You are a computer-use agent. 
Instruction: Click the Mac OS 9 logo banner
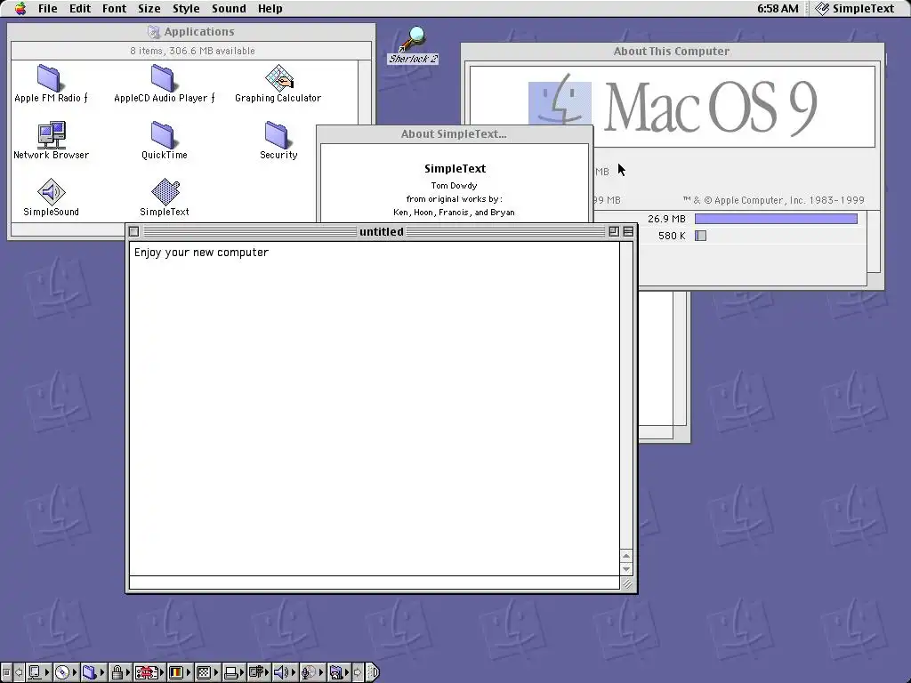[x=673, y=107]
